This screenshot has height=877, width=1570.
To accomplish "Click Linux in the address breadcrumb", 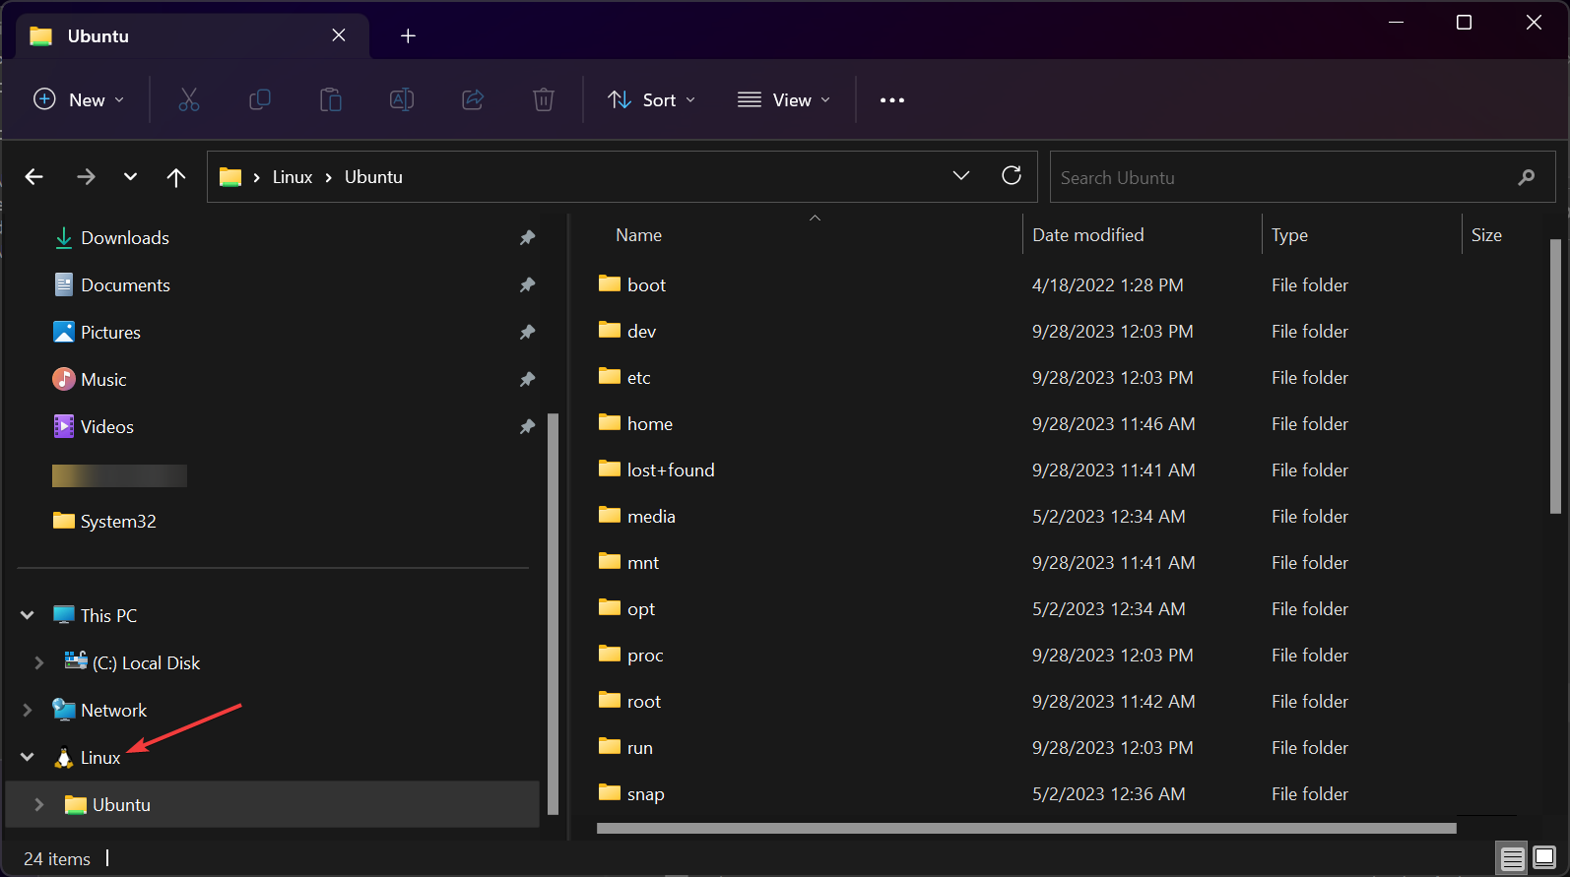I will click(292, 177).
